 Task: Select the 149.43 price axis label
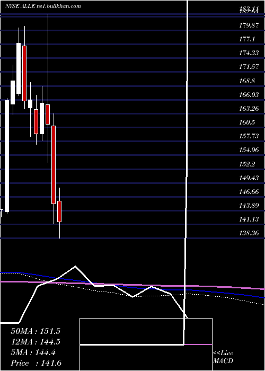coord(249,178)
